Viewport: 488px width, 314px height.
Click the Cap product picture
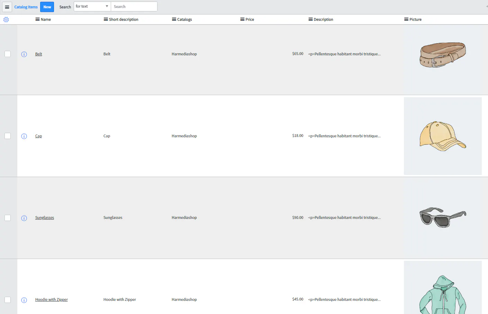[443, 136]
